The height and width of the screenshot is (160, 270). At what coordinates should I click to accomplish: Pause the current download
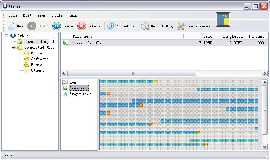(x=57, y=26)
